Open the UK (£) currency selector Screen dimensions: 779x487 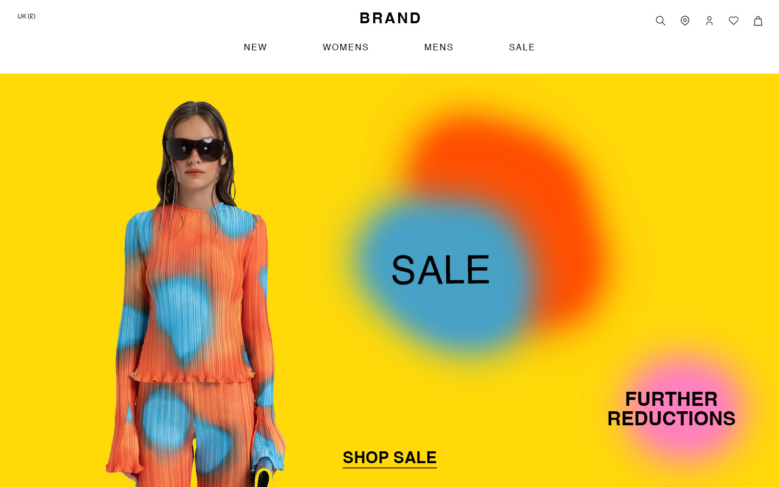click(27, 16)
